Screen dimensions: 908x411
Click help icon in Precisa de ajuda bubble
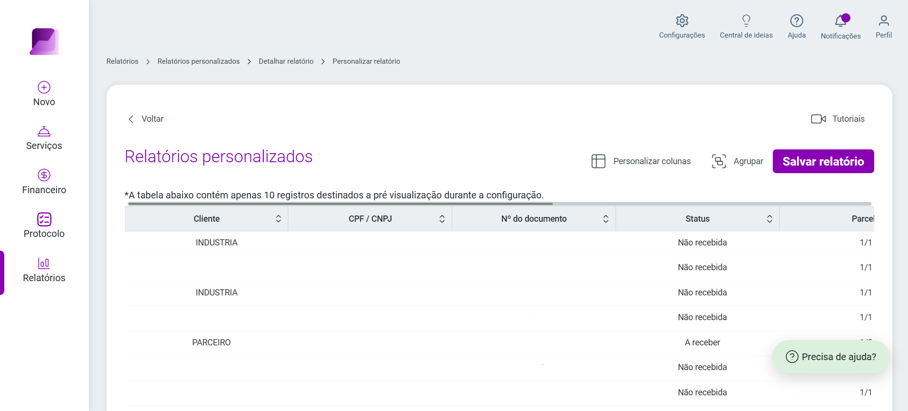(792, 357)
